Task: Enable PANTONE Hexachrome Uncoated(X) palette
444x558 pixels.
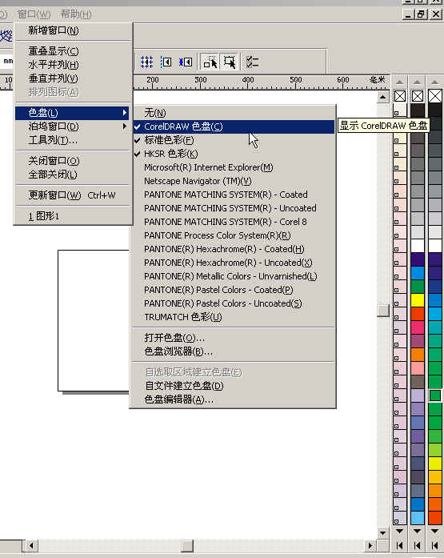Action: coord(234,263)
